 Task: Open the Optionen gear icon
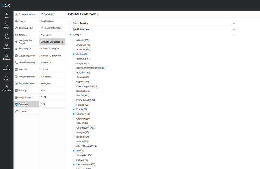click(6, 87)
